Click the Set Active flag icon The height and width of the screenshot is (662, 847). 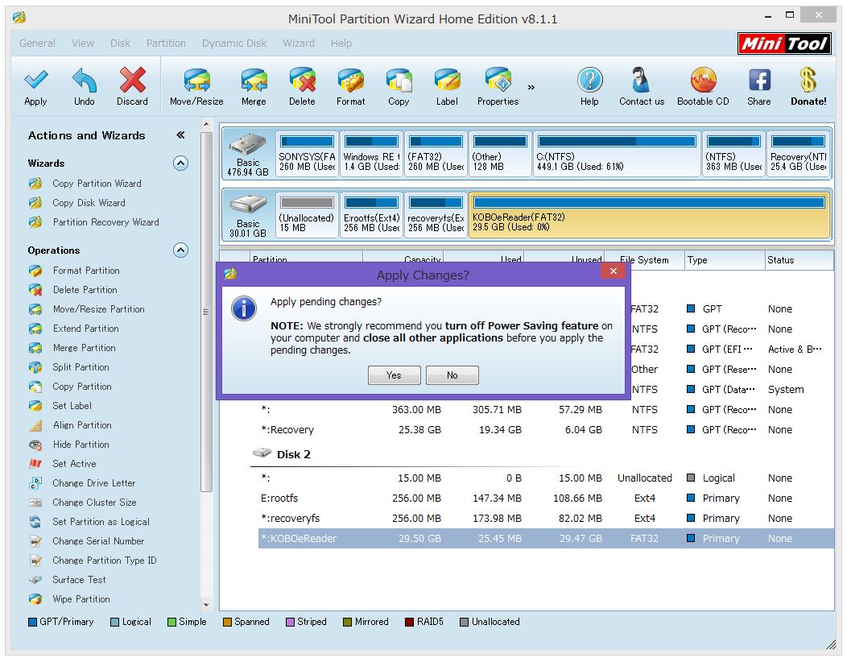(x=35, y=464)
